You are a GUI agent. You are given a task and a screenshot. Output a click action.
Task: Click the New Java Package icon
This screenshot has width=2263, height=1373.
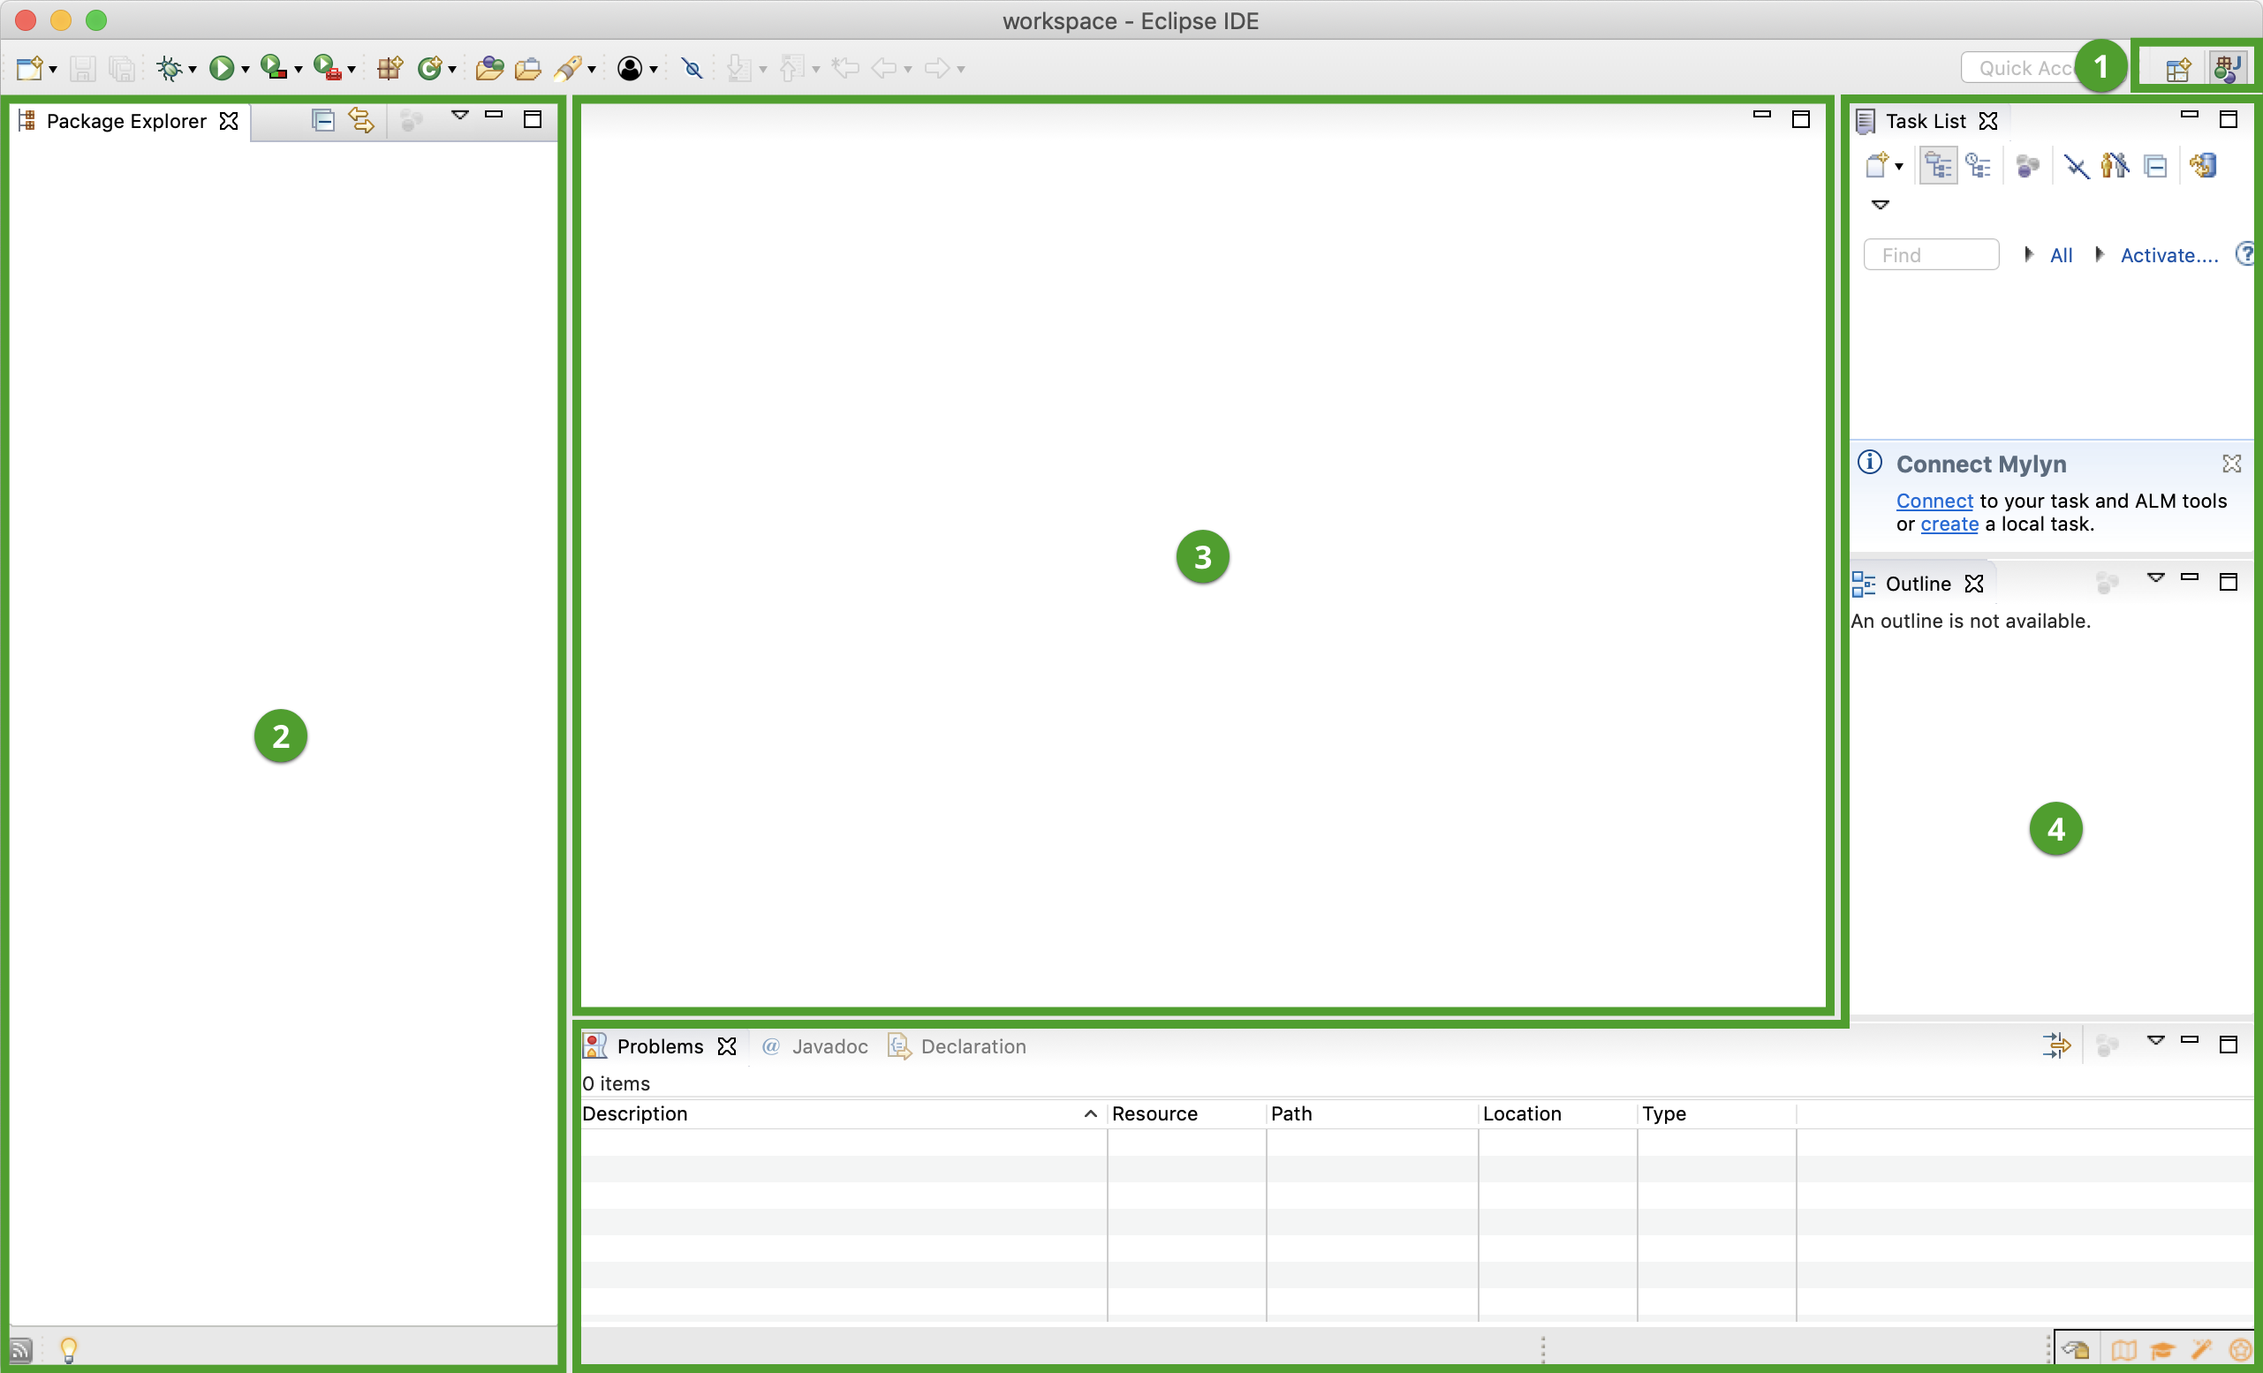point(390,68)
